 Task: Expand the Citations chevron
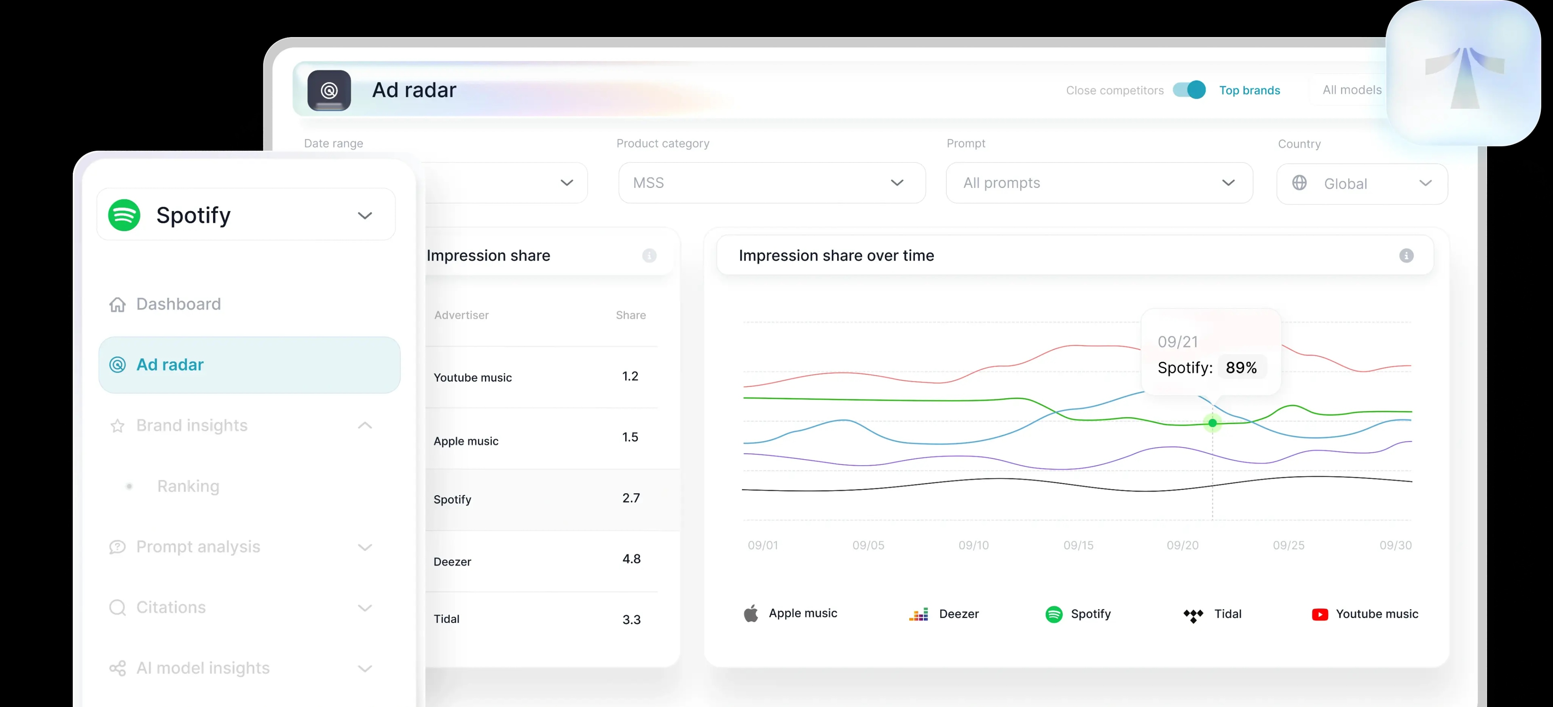coord(365,608)
